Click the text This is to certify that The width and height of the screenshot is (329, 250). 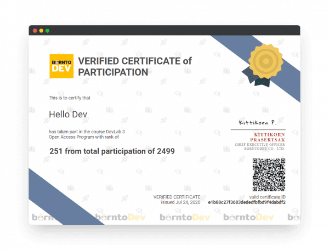tap(70, 98)
